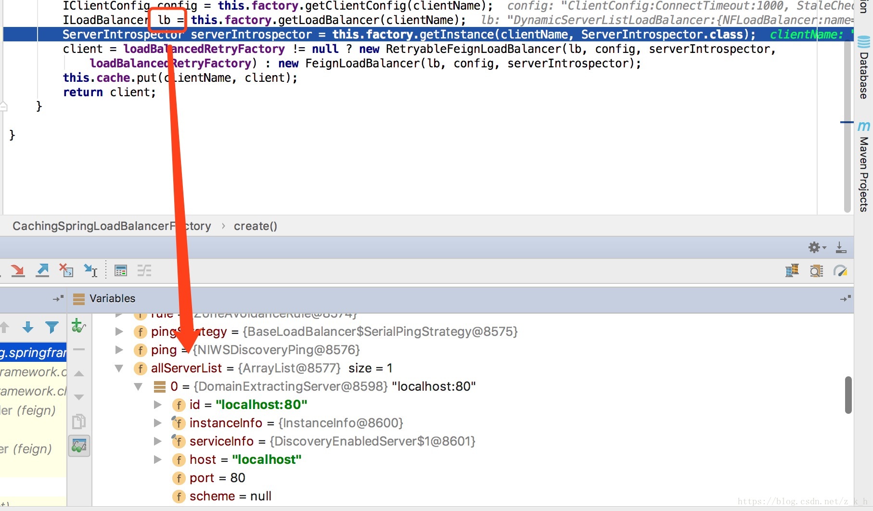Move watch up with triangle icon
This screenshot has width=873, height=511.
tap(79, 373)
